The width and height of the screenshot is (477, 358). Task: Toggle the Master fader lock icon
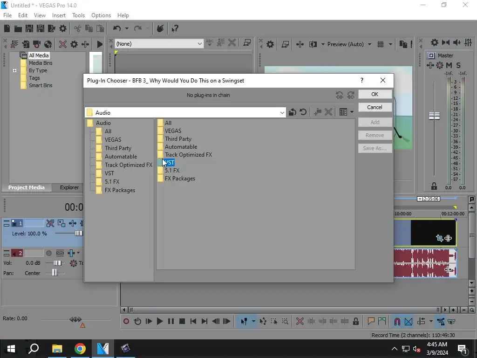point(434,186)
